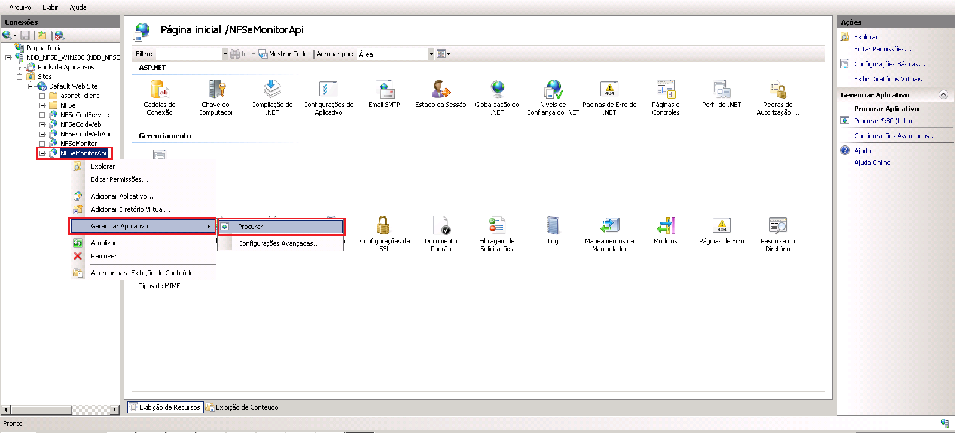Screen dimensions: 955x433
Task: Click the view mode icon beside Agrupar por
Action: coord(441,54)
